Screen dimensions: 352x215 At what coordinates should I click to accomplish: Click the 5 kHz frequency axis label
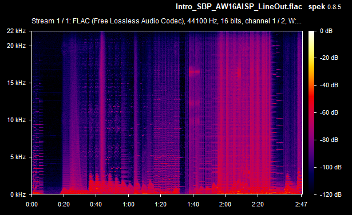click(18, 157)
